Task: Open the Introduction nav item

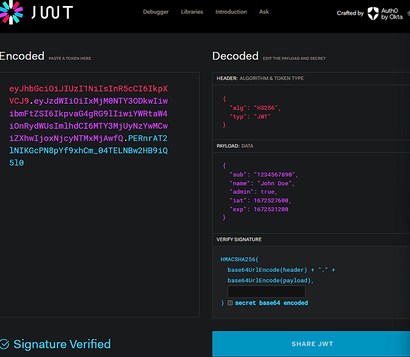Action: point(231,12)
